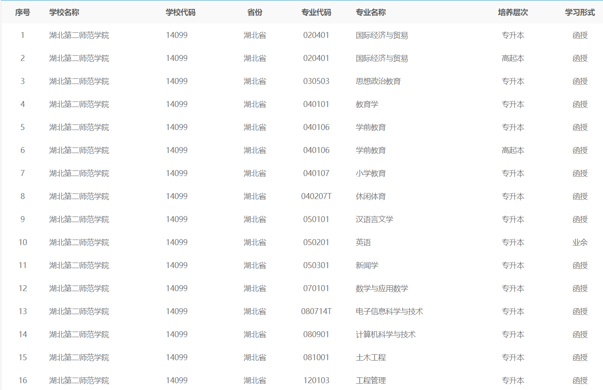Click 湖北第二师范学院 in row 1
603x390 pixels.
click(x=79, y=35)
